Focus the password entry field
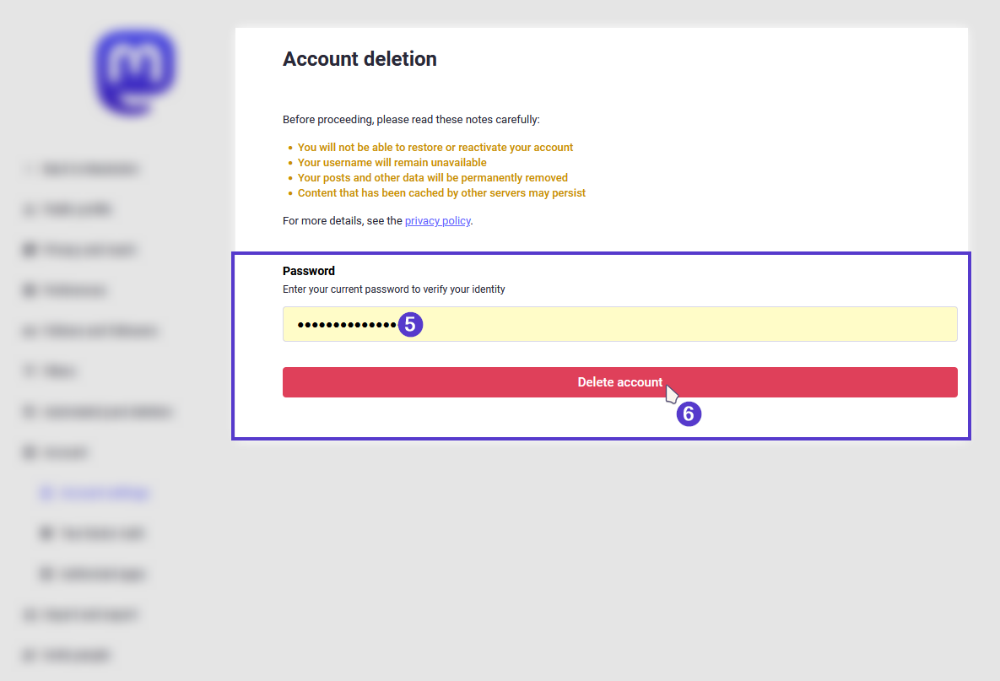Image resolution: width=1000 pixels, height=681 pixels. [620, 324]
